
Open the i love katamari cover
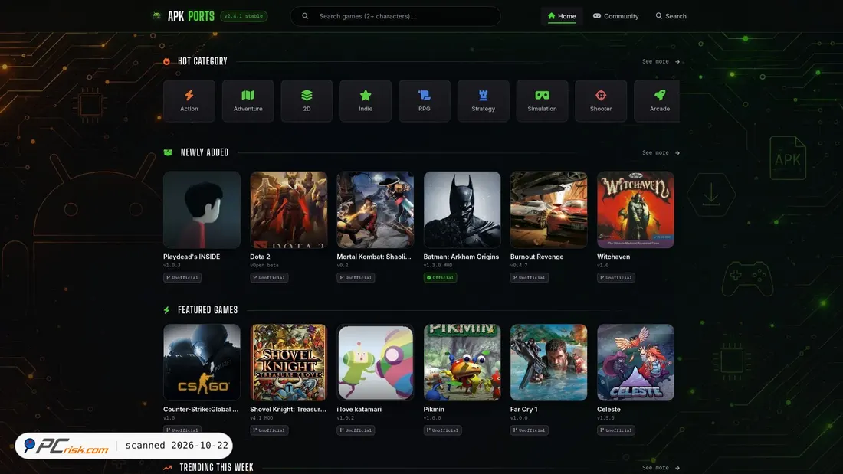[x=376, y=362]
